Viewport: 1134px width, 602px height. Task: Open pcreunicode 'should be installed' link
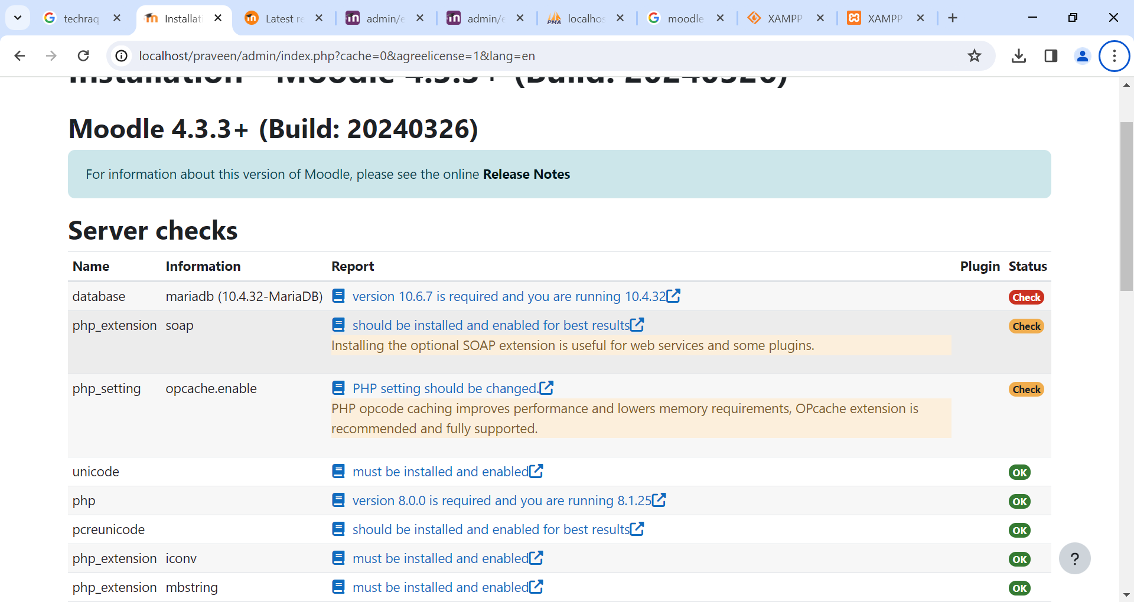[498, 529]
